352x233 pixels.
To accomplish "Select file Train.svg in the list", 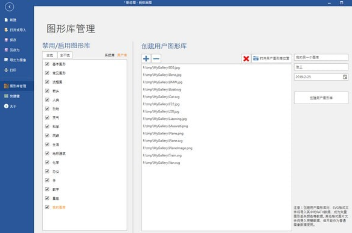I will click(162, 155).
